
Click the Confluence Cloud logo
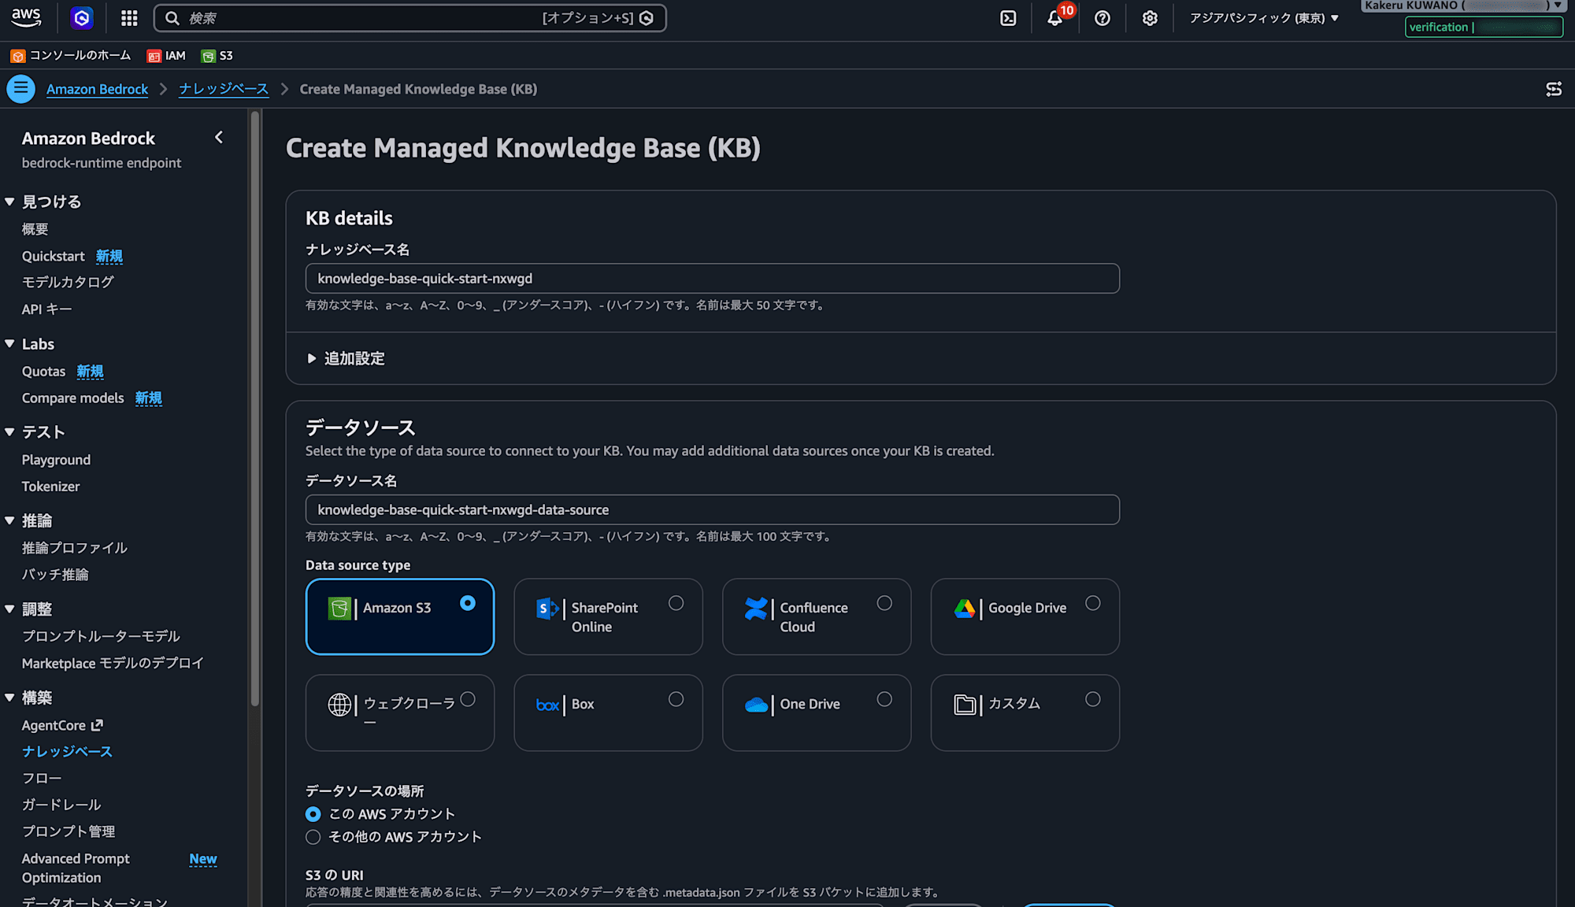[756, 608]
